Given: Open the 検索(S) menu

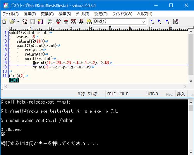Looking at the screenshot, I should tap(65, 14).
